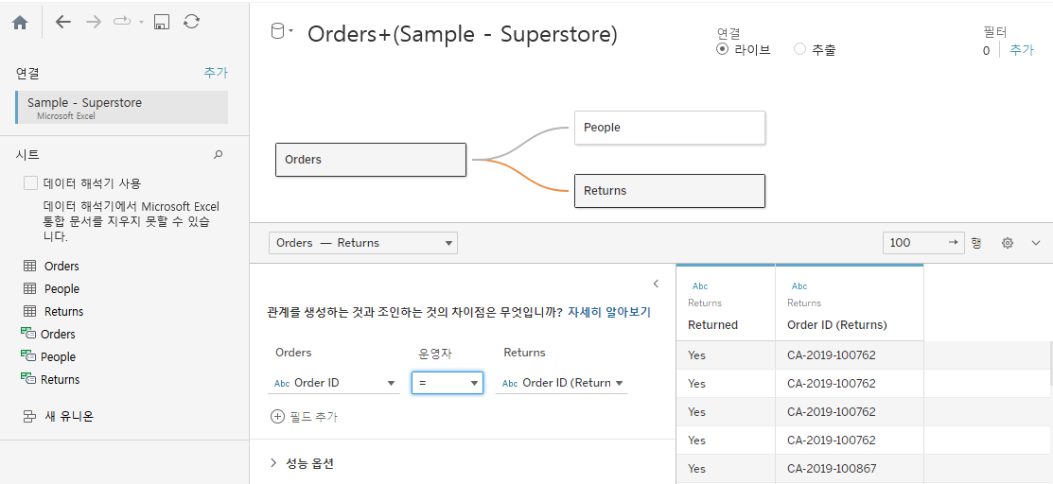The width and height of the screenshot is (1053, 484).
Task: Open the small arrow next to replay icon
Action: coord(141,23)
